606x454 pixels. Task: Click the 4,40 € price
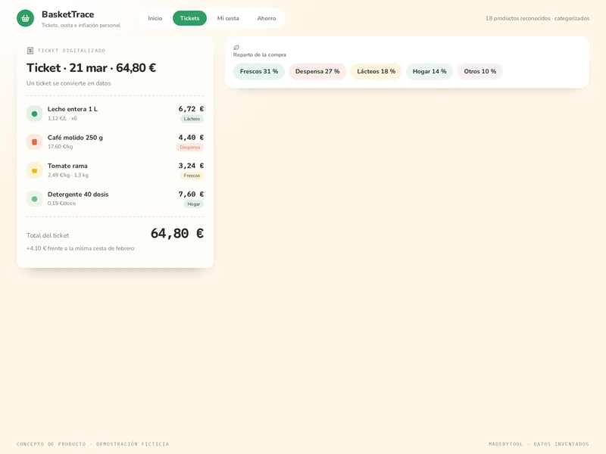pyautogui.click(x=191, y=138)
